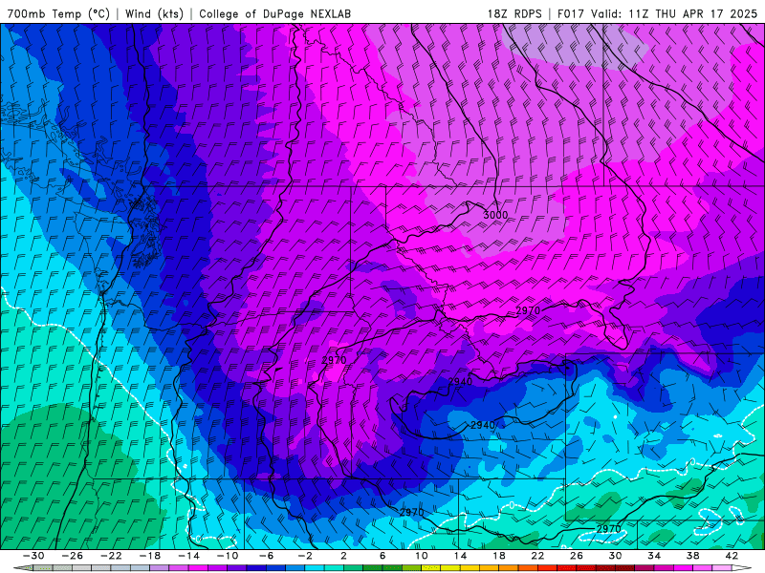The height and width of the screenshot is (573, 765).
Task: Click the 6 value on the color scale
Action: click(382, 556)
